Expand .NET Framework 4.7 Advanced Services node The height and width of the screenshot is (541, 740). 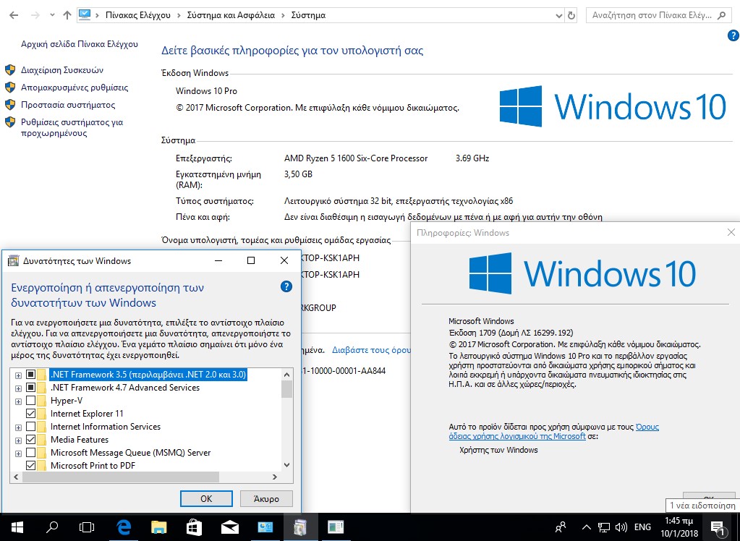[x=18, y=388]
